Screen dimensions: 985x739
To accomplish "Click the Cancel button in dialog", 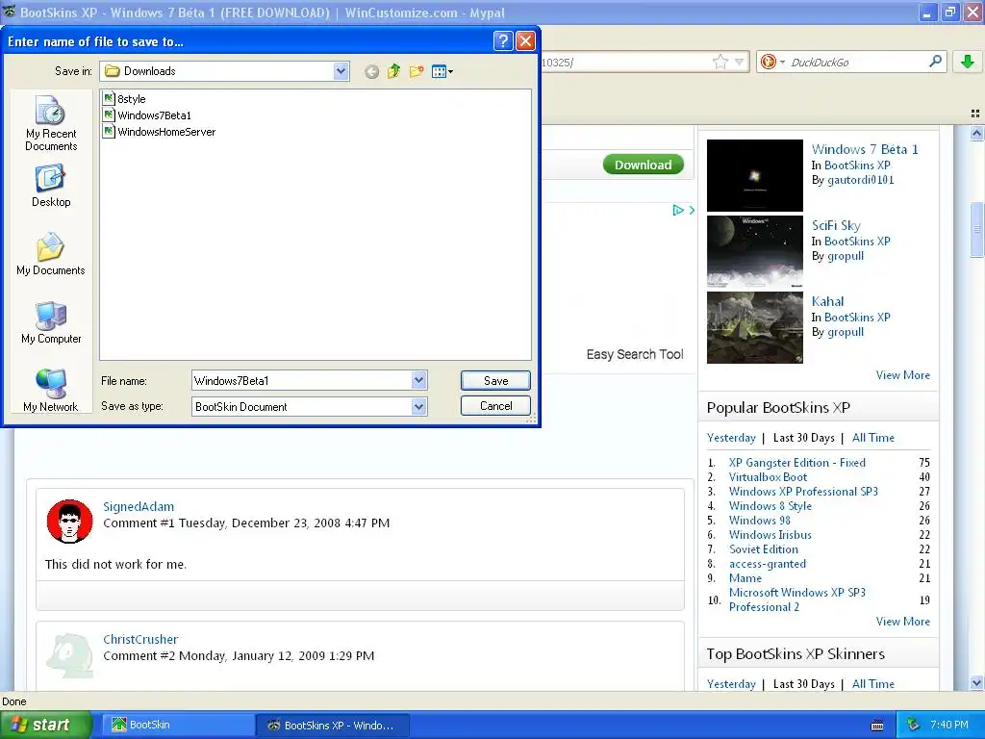I will pos(495,406).
